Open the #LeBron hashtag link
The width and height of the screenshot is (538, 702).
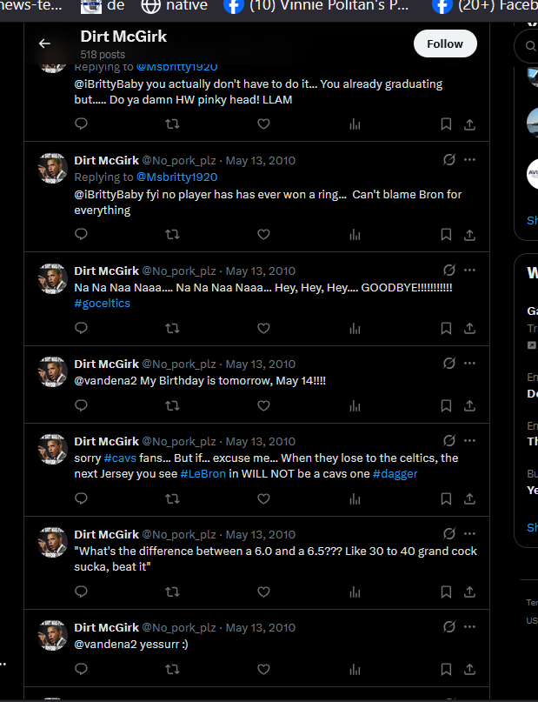click(x=203, y=474)
